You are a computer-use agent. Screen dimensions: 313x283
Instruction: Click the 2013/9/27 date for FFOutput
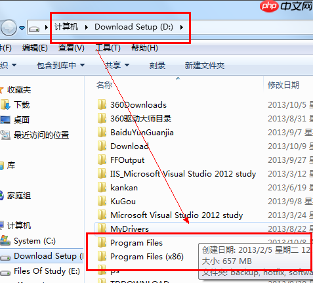287,160
